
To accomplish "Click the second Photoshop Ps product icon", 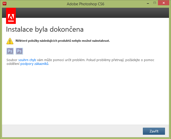I will pos(19,51).
